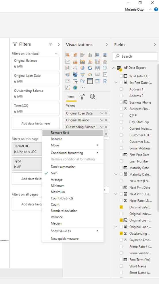Viewport: 159px width, 284px height.
Task: Collapse the Fields pane chevron
Action: point(155,44)
